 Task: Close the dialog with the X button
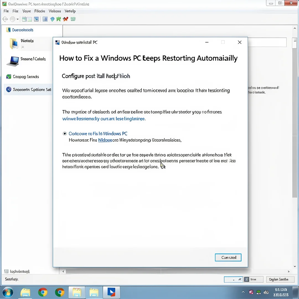[x=240, y=42]
